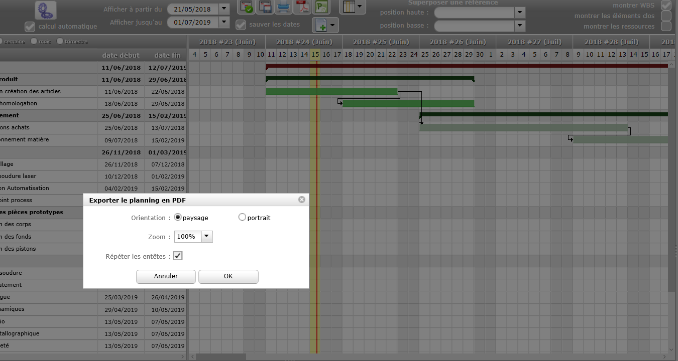678x361 pixels.
Task: Toggle montrer les ressources checkbox
Action: click(x=666, y=26)
